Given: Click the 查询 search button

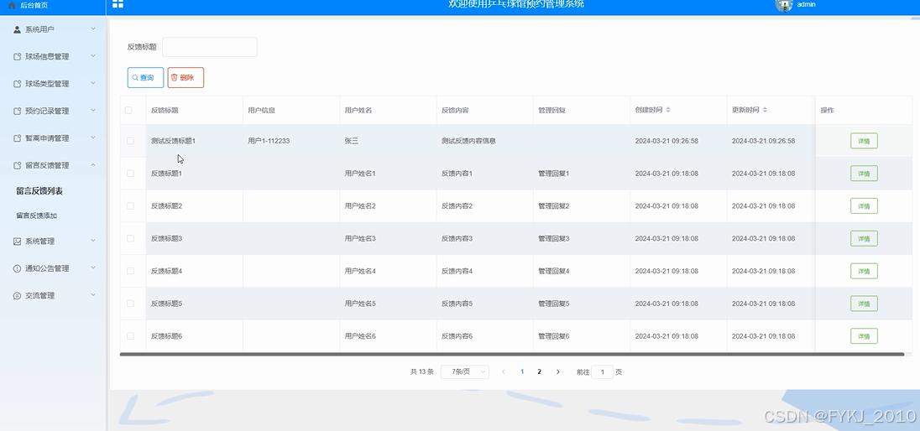Looking at the screenshot, I should click(145, 77).
